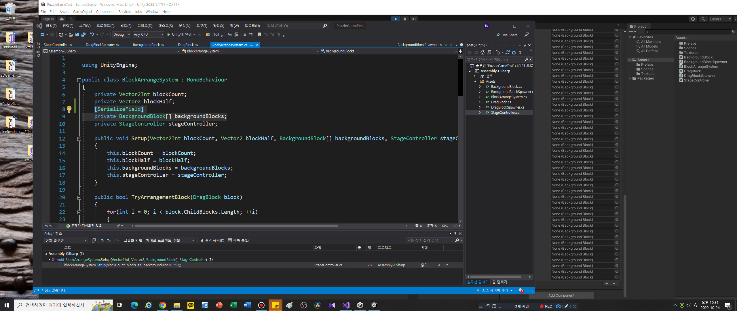Toggle the List View (목록 뷰) option
This screenshot has width=737, height=311.
click(x=238, y=240)
